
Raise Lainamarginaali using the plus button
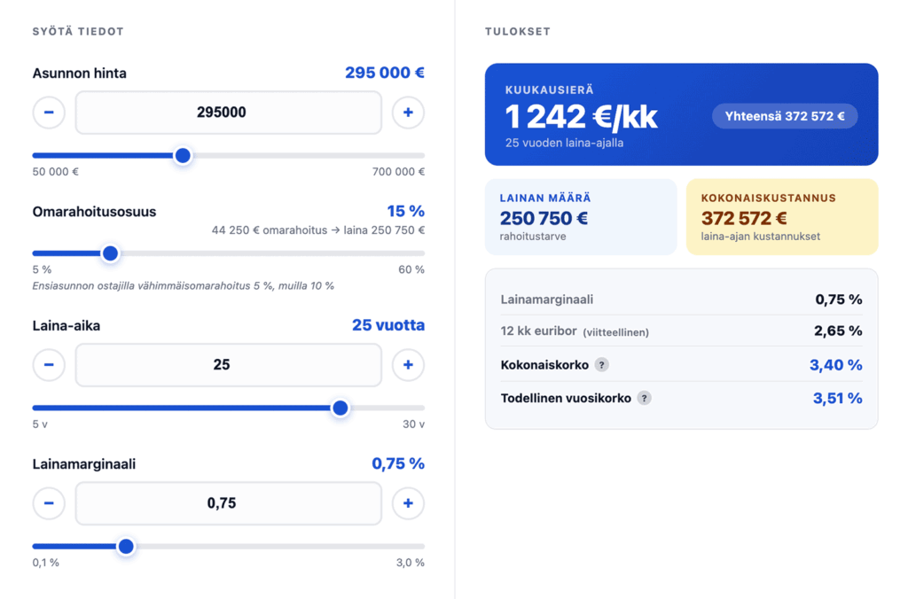tap(408, 503)
